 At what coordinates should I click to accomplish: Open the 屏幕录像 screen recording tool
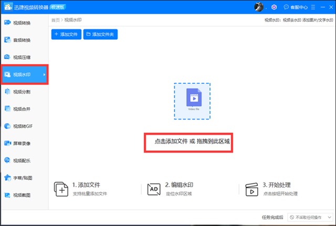tap(21, 143)
